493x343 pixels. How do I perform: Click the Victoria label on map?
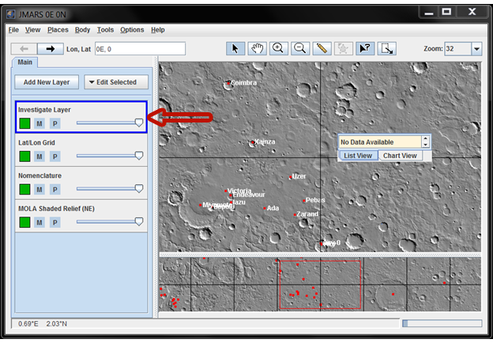tap(239, 190)
